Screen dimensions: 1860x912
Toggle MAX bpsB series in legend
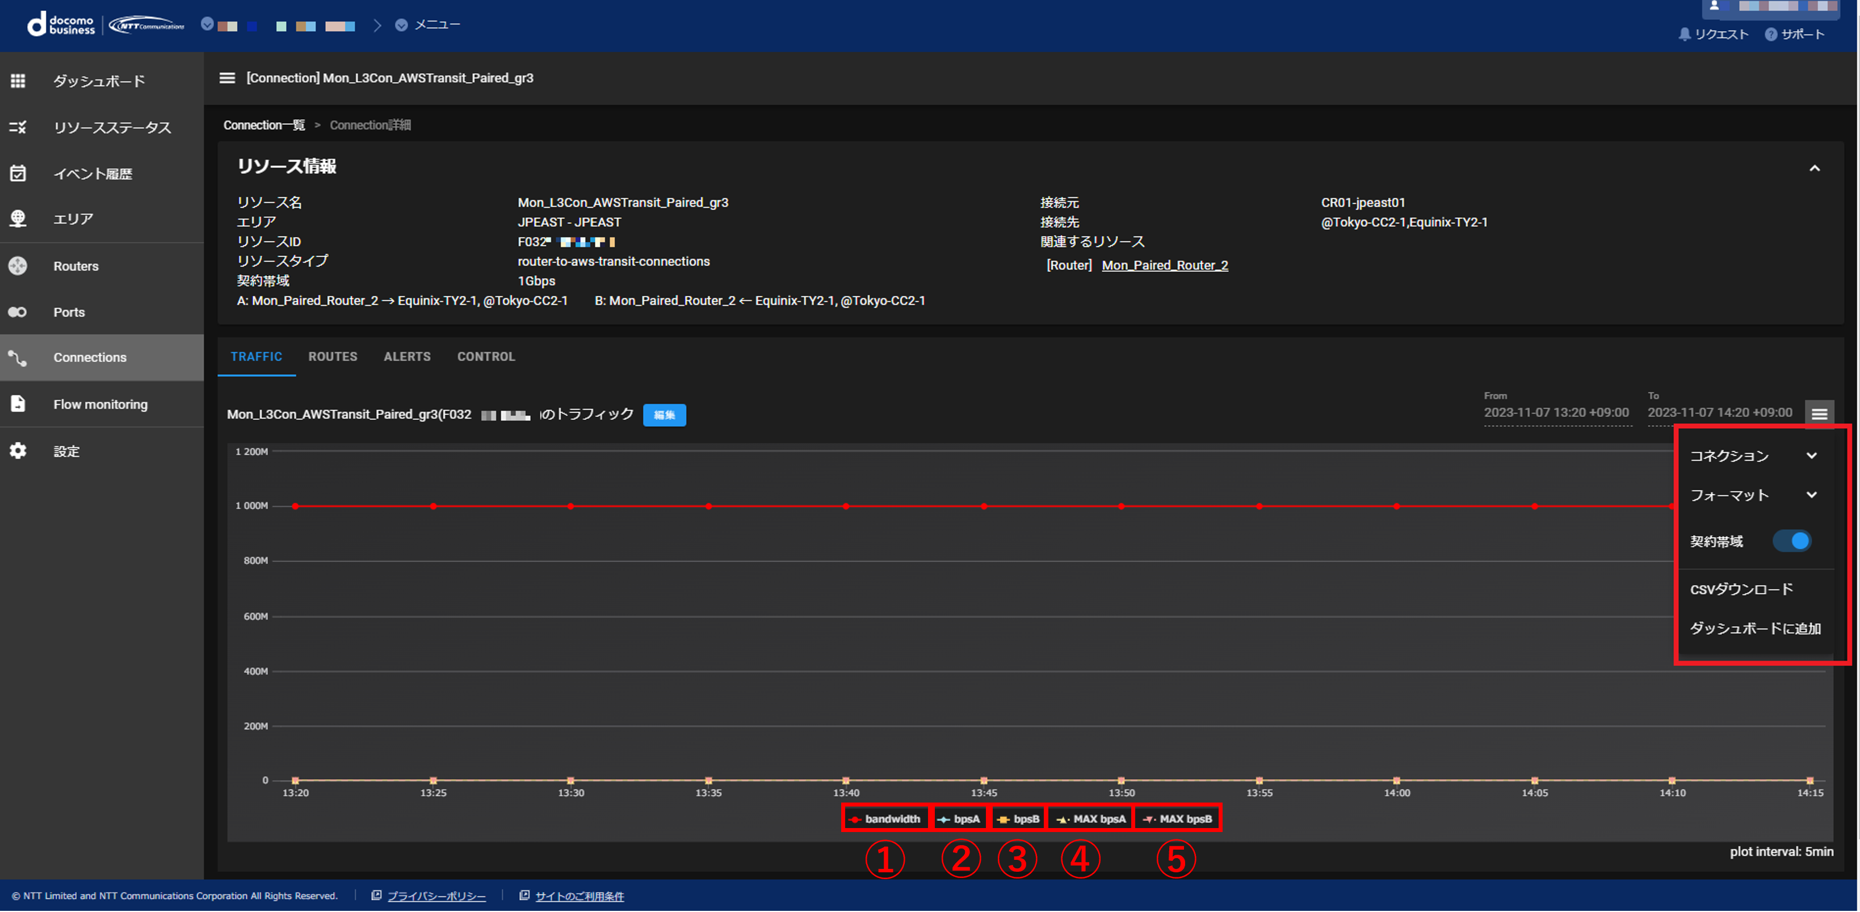tap(1177, 818)
